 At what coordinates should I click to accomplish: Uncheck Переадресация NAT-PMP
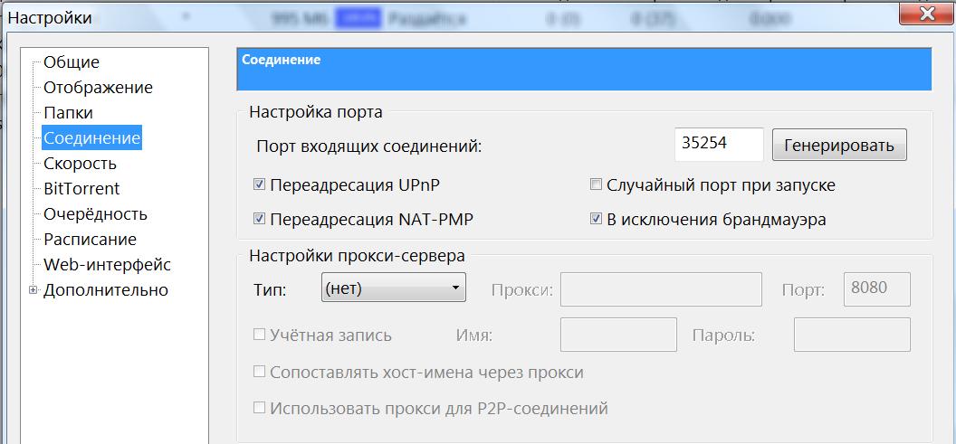(x=260, y=219)
